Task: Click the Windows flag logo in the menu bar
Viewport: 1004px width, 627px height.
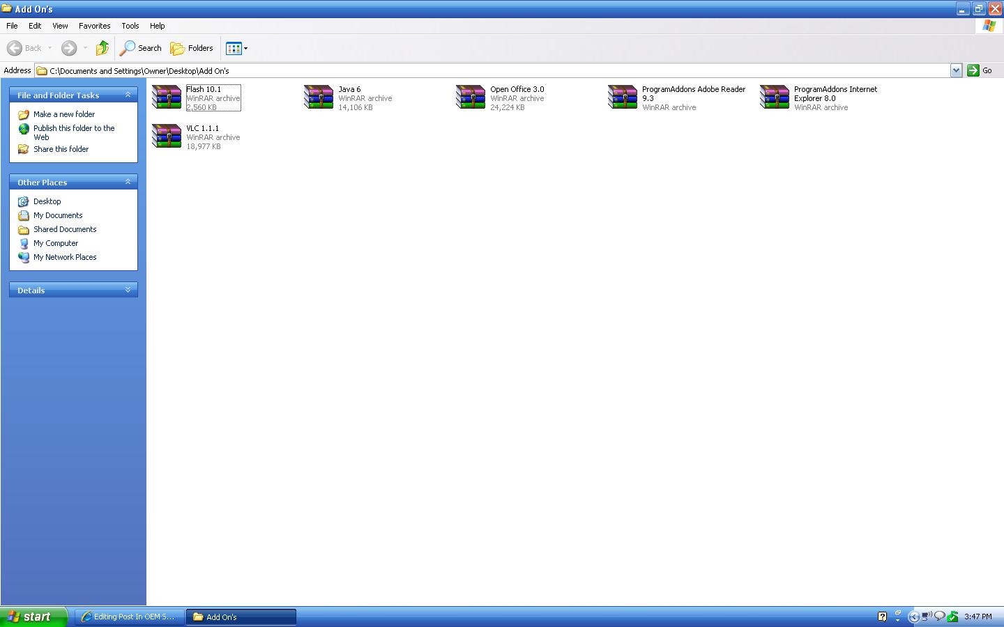Action: [x=989, y=26]
